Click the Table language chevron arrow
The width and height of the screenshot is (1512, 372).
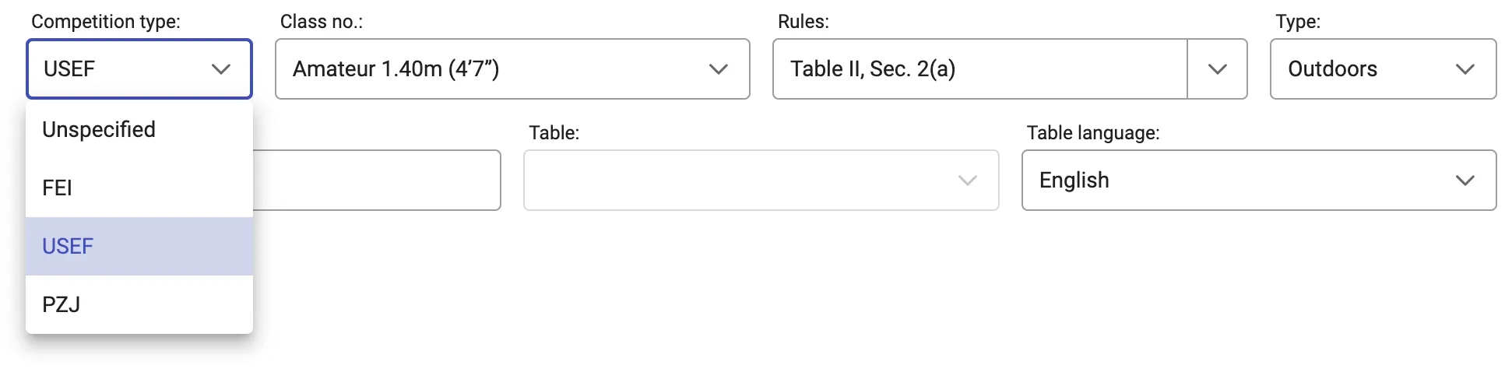(x=1465, y=181)
